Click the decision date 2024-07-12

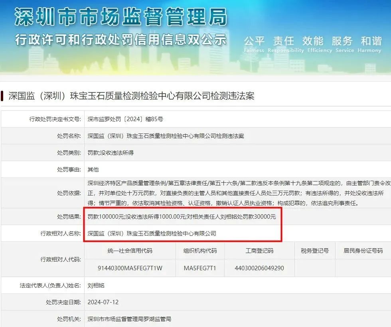(103, 302)
